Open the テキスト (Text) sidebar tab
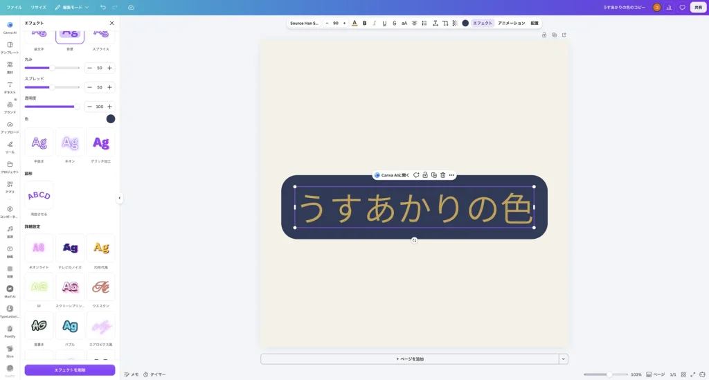The width and height of the screenshot is (709, 380). click(10, 87)
